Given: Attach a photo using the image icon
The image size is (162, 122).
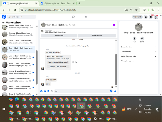Looking at the screenshot, I should pos(45,91).
